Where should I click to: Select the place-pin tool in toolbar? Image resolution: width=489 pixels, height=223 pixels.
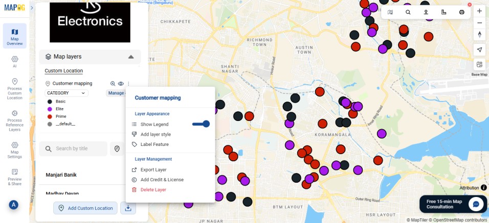tap(426, 12)
